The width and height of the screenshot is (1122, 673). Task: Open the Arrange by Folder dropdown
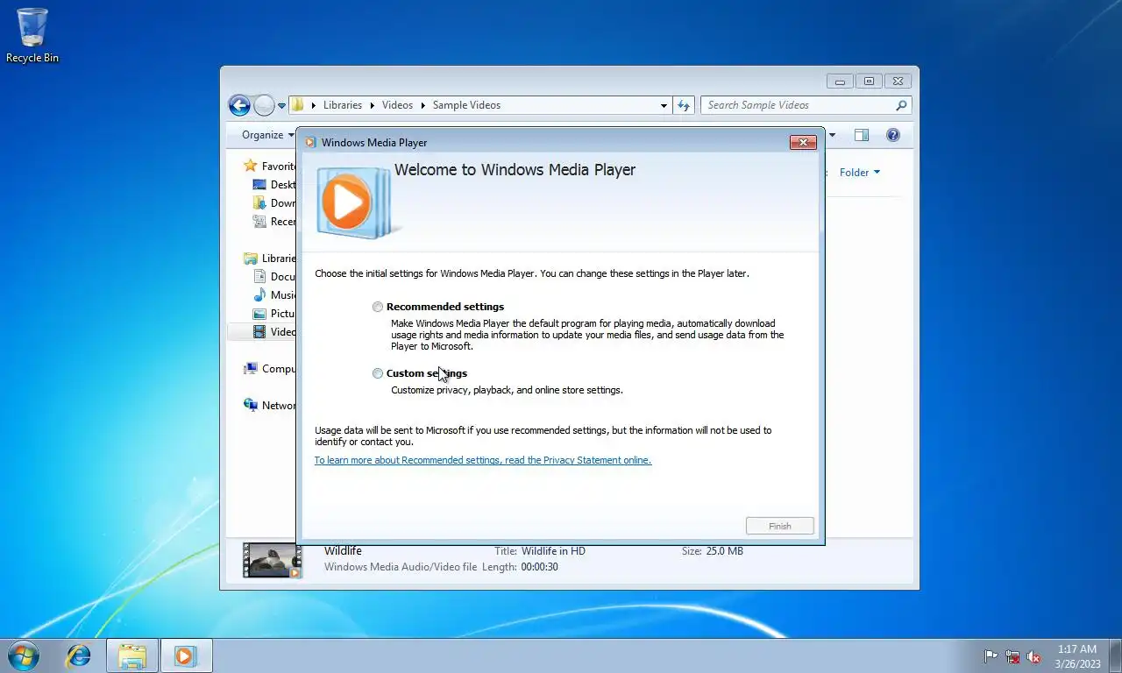pyautogui.click(x=860, y=173)
